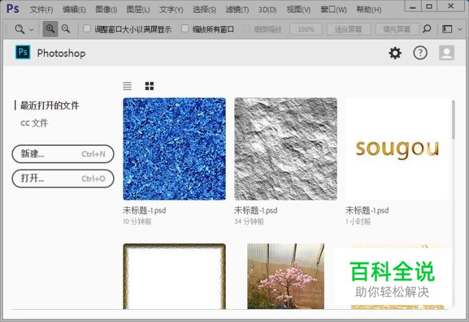
Task: Select CC 文件 in sidebar
Action: (34, 123)
